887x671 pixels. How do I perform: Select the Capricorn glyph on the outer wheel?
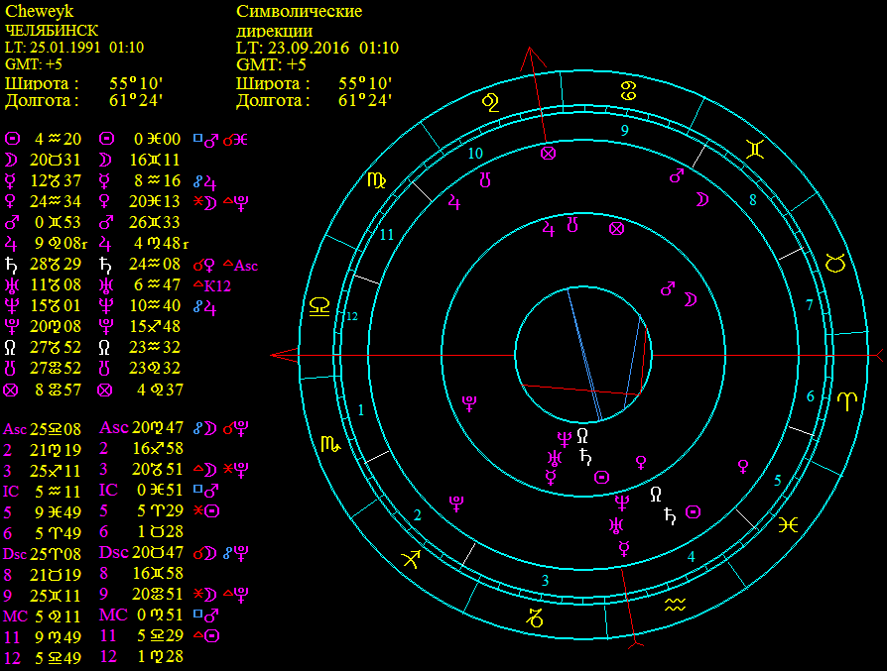click(x=535, y=617)
